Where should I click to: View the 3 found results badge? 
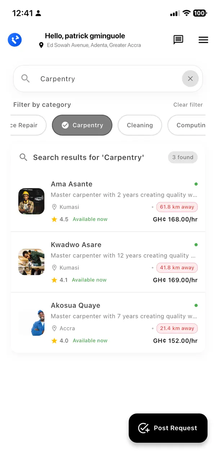click(x=183, y=157)
